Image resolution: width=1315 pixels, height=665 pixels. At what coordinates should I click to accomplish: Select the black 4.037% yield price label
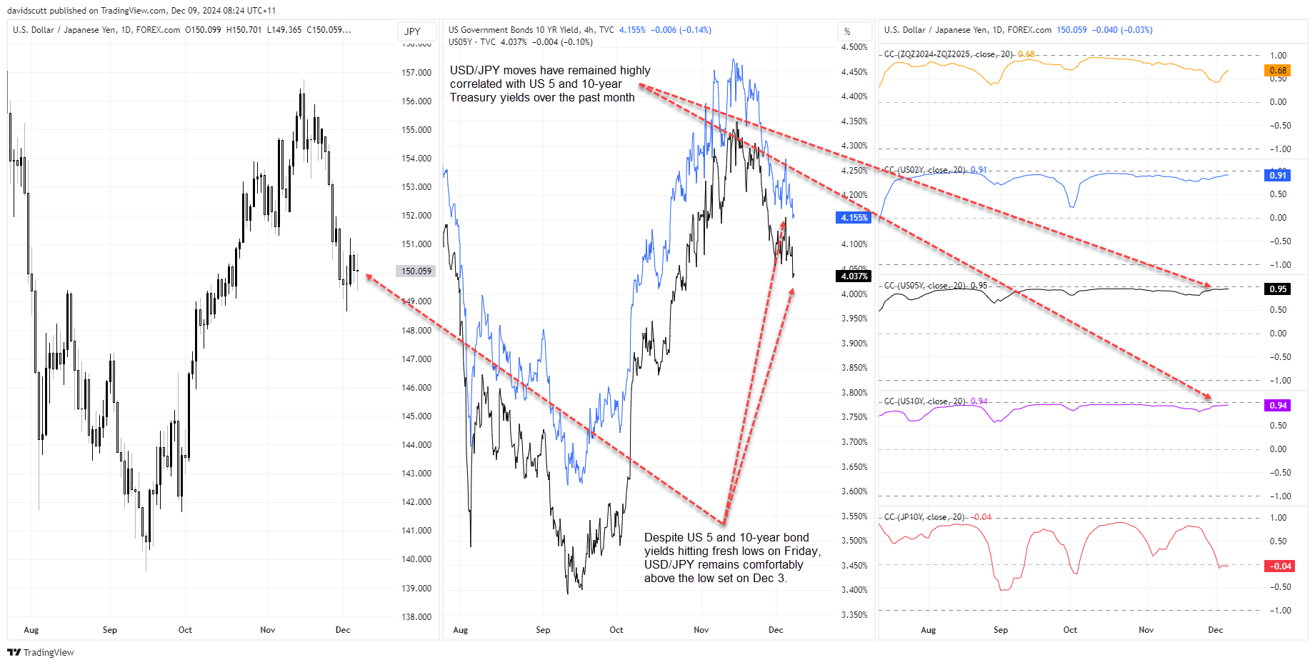pyautogui.click(x=854, y=276)
